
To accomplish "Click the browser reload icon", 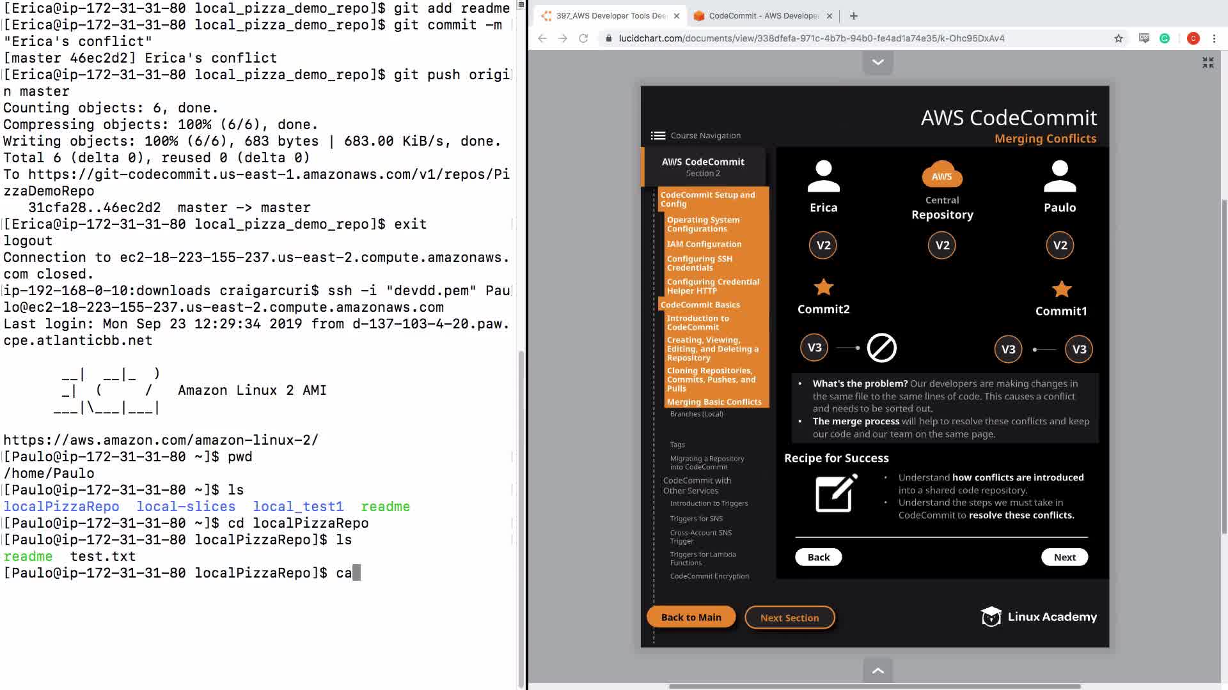I will click(583, 38).
